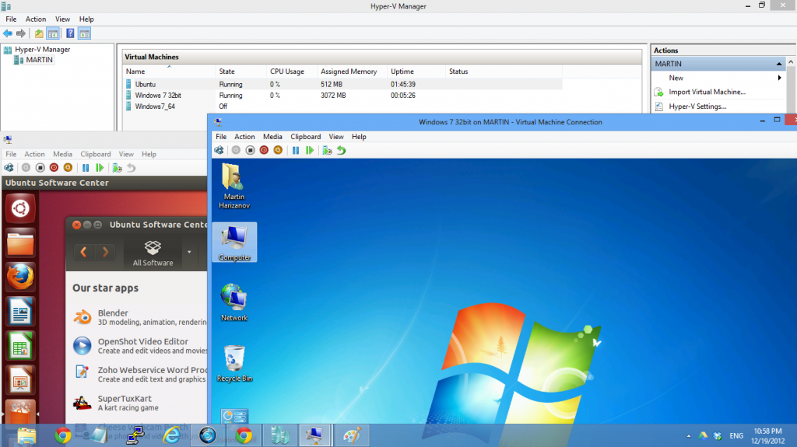Viewport: 797px width, 447px height.
Task: Open LibreOffice Writer in Ubuntu launcher
Action: 20,312
